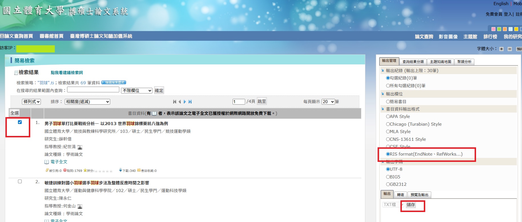
Task: Pick the pink theme color swatch
Action: tap(493, 29)
